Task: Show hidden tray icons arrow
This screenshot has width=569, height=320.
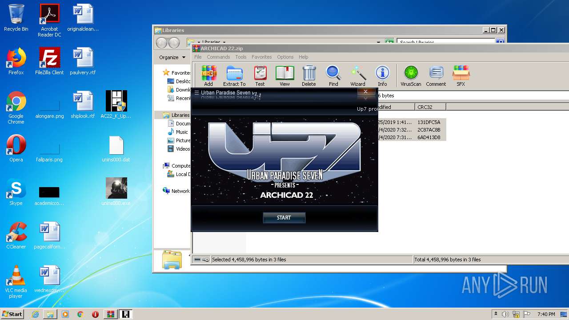Action: pos(496,314)
